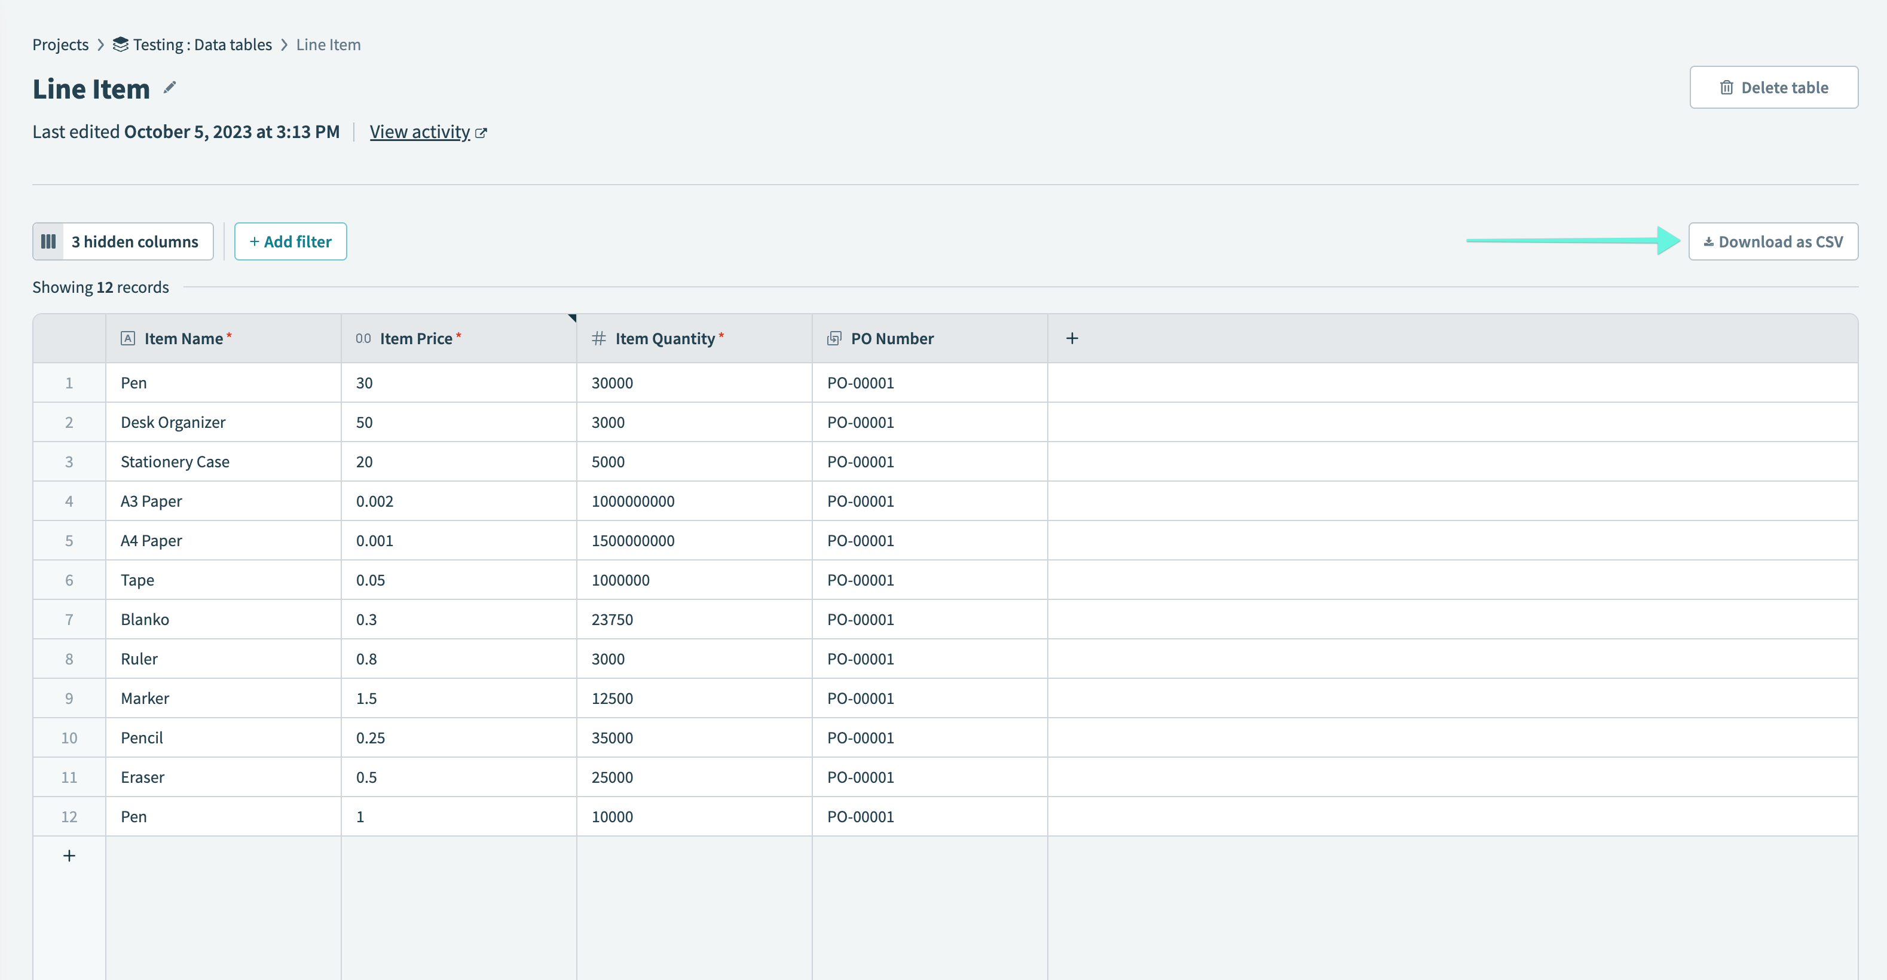Click the download icon in Download as CSV
This screenshot has height=980, width=1887.
[x=1708, y=241]
